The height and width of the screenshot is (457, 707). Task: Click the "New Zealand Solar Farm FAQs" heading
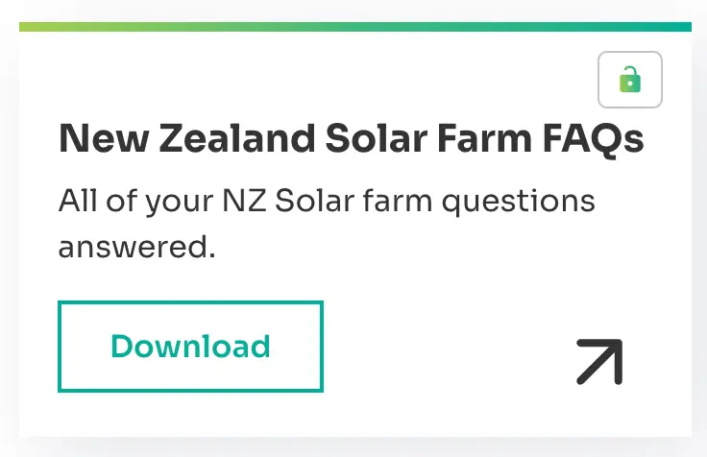pos(351,140)
